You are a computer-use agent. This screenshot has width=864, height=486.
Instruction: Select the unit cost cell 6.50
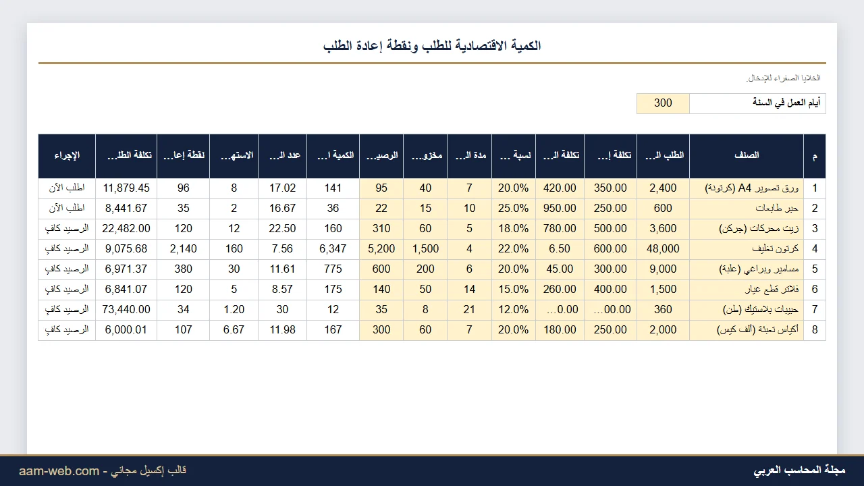click(560, 249)
